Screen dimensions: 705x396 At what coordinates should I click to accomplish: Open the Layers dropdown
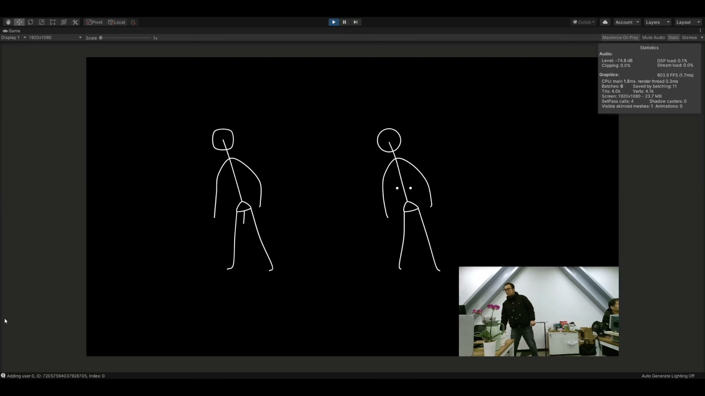657,22
